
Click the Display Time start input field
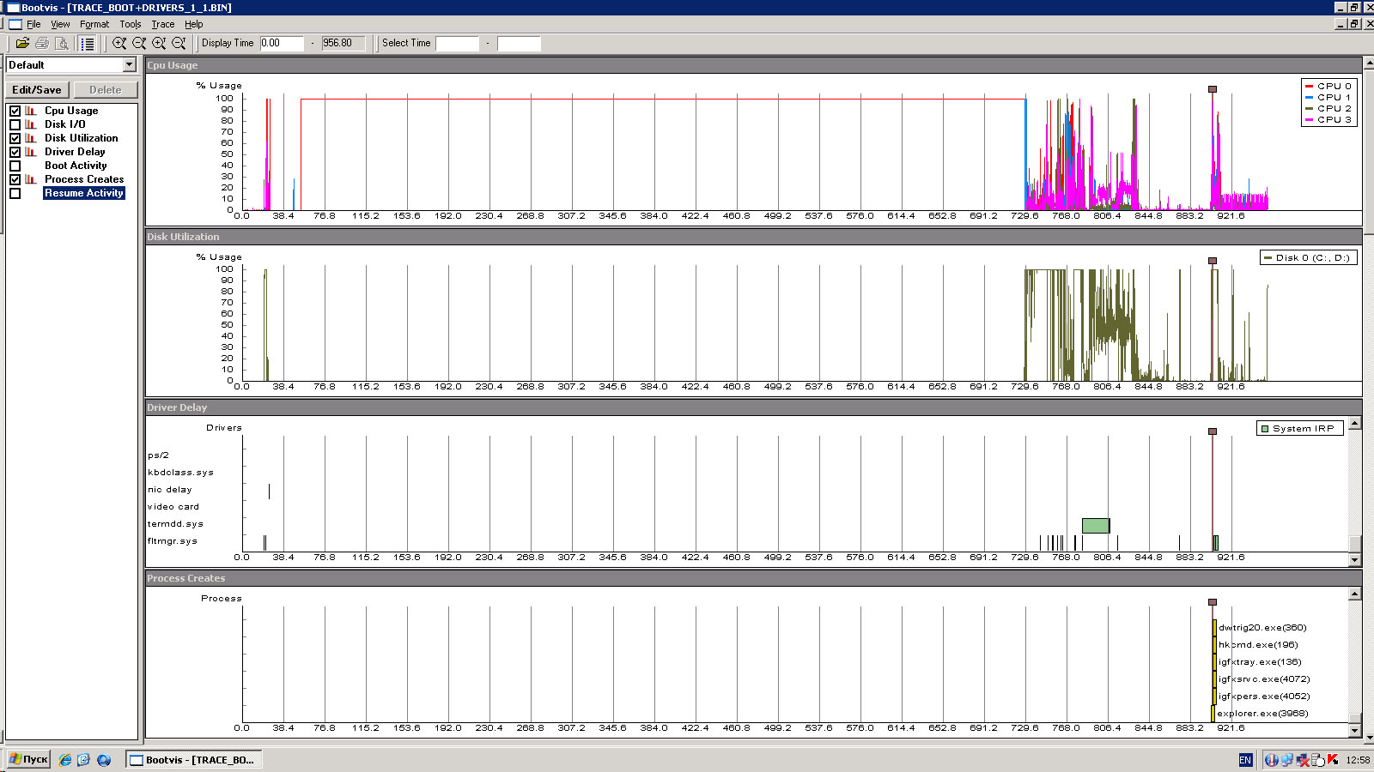pos(282,43)
